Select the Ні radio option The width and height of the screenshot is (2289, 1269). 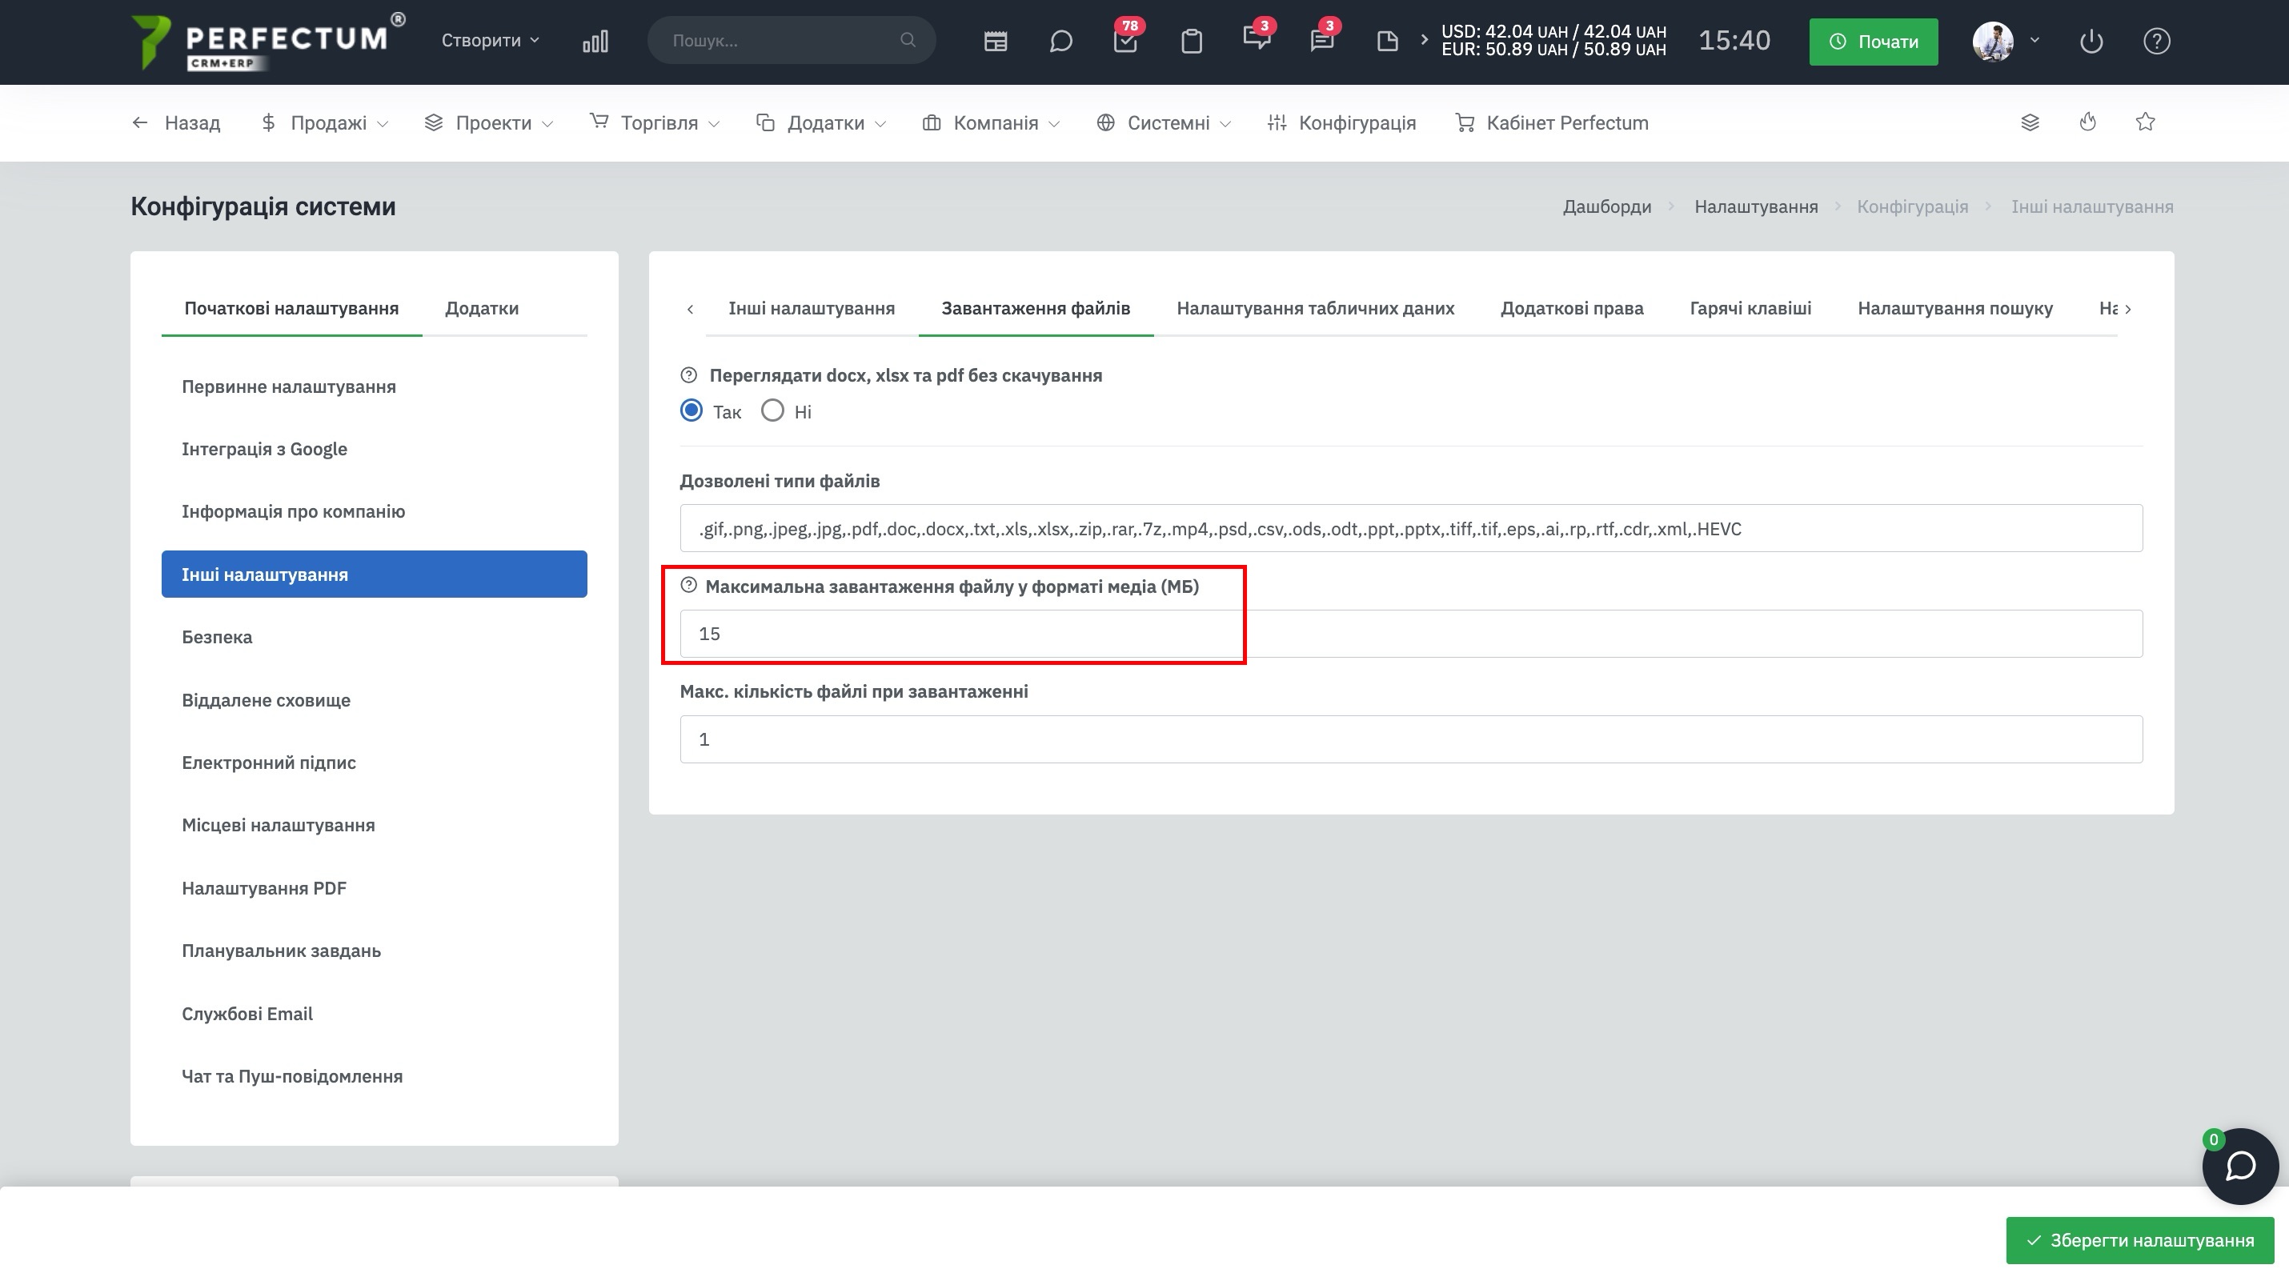pyautogui.click(x=773, y=411)
